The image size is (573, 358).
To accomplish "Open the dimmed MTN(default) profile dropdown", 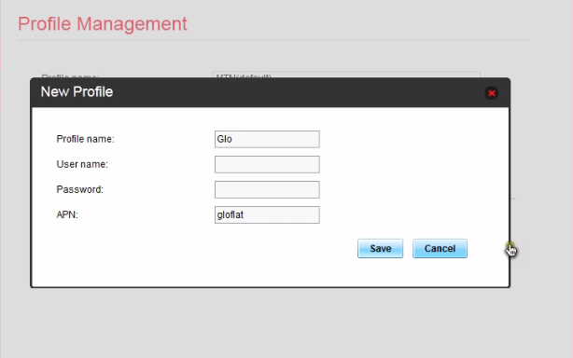I will tap(346, 75).
